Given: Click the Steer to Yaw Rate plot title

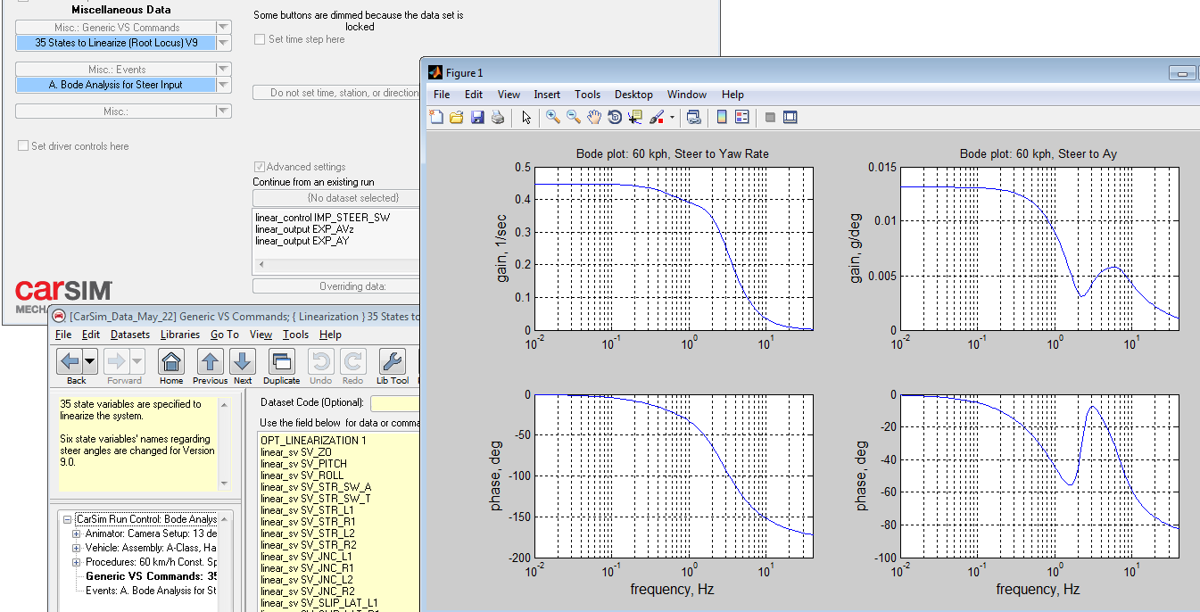Looking at the screenshot, I should click(673, 153).
